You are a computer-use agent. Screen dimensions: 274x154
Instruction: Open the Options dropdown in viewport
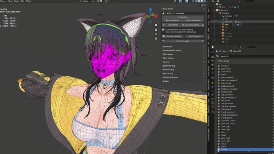204,5
